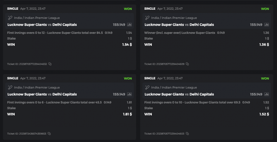
Task: Open match statistics icon on overs 0 to 10 bet
Action: (x=266, y=94)
